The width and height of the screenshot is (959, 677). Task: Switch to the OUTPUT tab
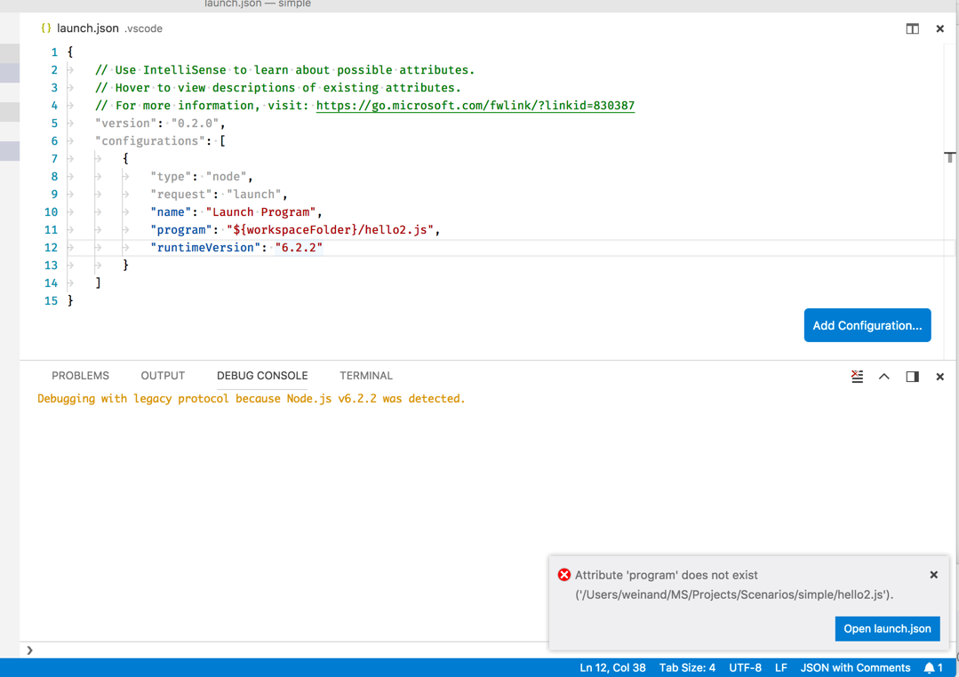click(162, 376)
